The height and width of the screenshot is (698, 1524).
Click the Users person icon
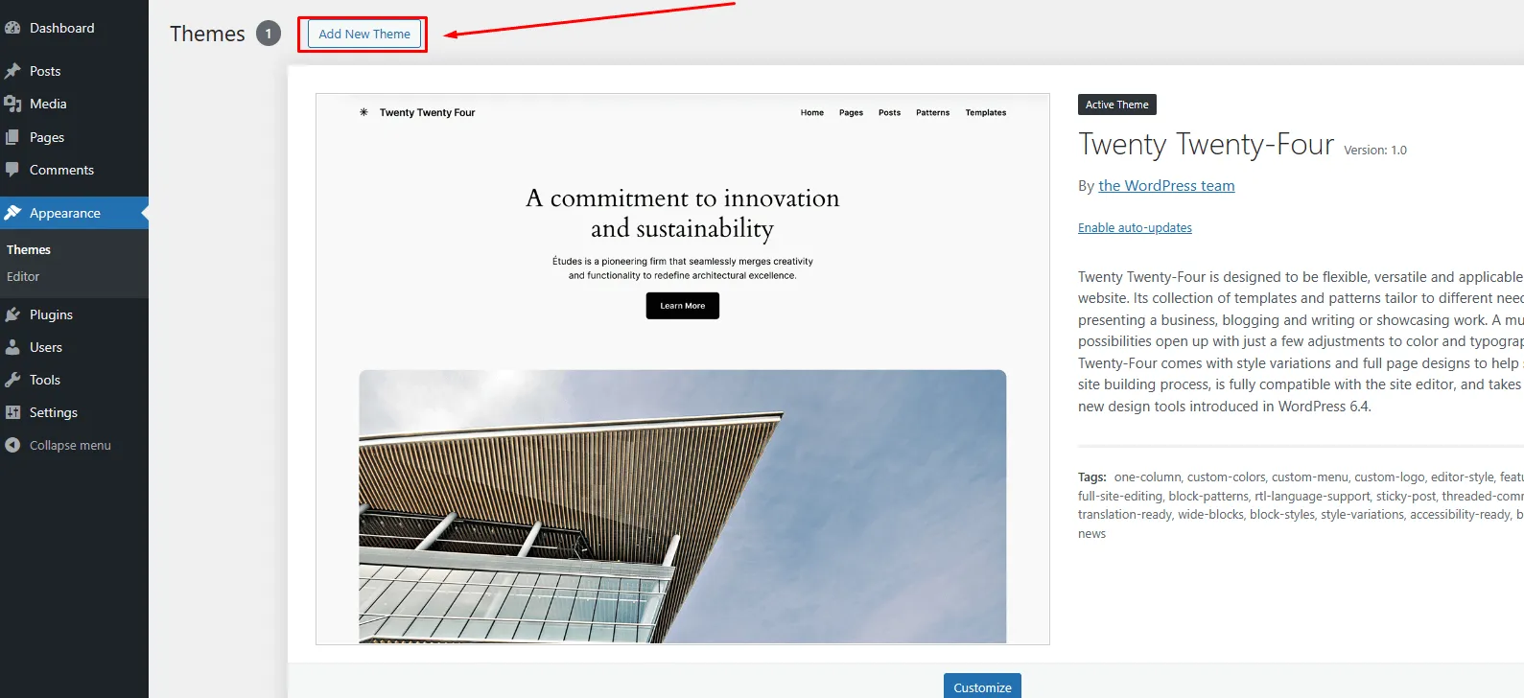[x=12, y=347]
